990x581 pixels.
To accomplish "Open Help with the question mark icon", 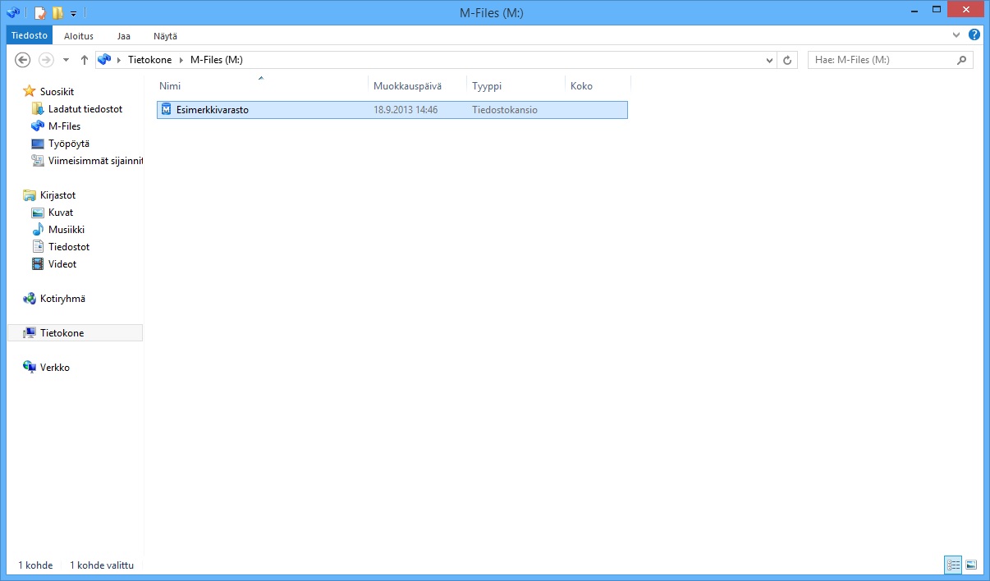I will (x=974, y=35).
